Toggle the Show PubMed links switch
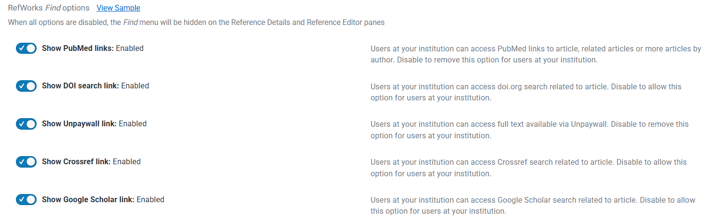The image size is (724, 219). tap(26, 48)
